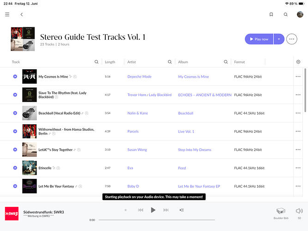Click the bookmark icon
308x231 pixels.
click(x=271, y=14)
